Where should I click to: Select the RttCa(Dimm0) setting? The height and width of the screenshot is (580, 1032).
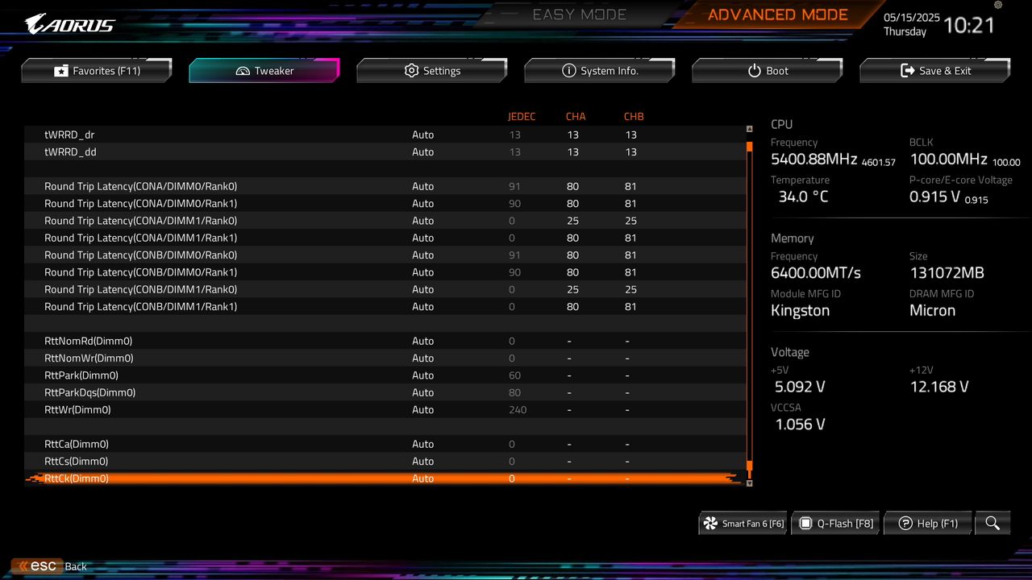[385, 444]
